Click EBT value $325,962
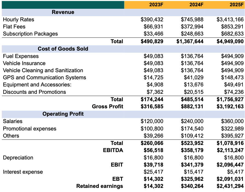This screenshot has width=245, height=192. [x=192, y=179]
